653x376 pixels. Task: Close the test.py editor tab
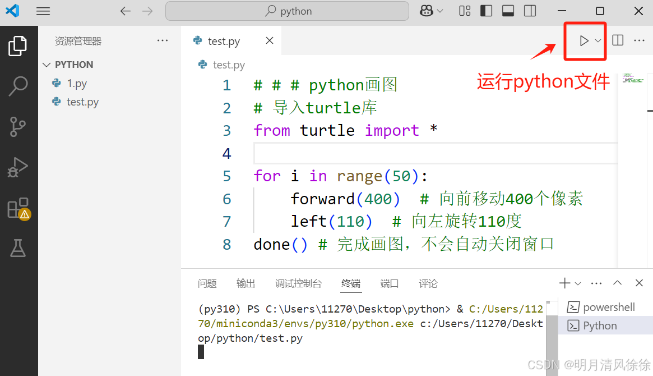click(x=270, y=40)
